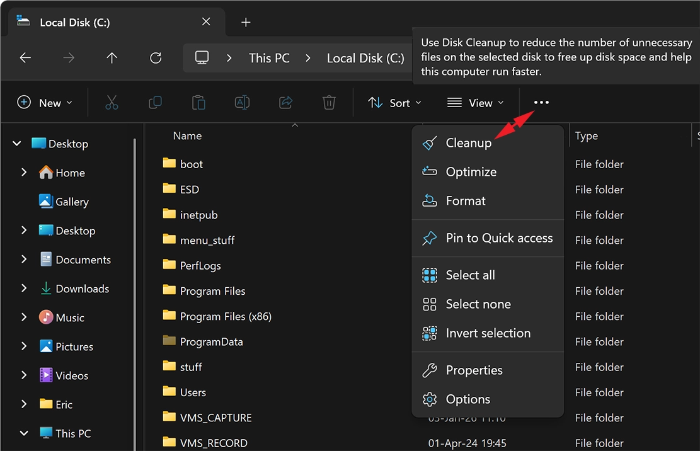Open the View dropdown menu
The width and height of the screenshot is (700, 451).
[475, 103]
